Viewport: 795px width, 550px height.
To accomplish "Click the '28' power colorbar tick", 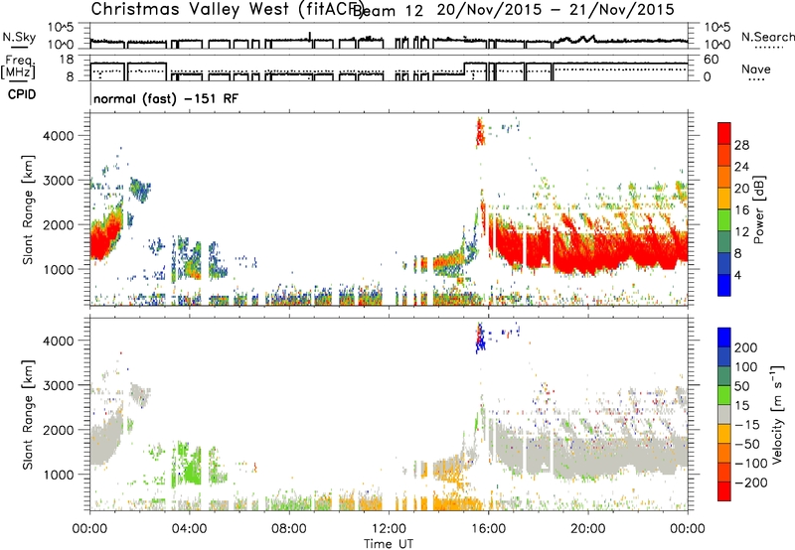I will pos(741,145).
